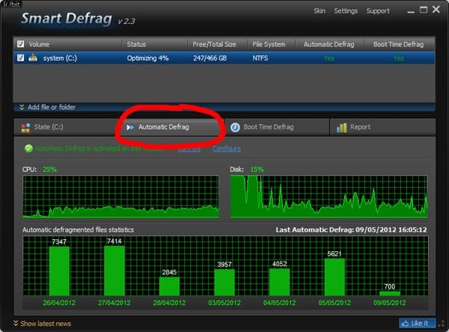Toggle the select-all Volume header checkbox

(x=21, y=44)
